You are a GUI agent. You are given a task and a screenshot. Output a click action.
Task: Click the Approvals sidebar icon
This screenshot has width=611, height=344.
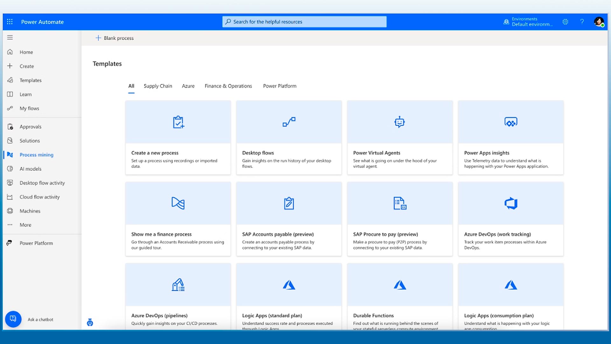click(10, 127)
